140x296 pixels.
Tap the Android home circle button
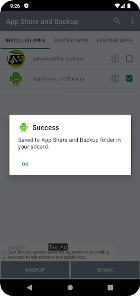coord(70,287)
